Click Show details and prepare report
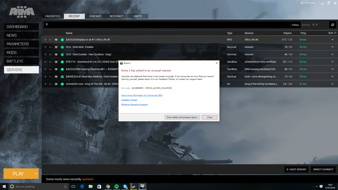This screenshot has height=190, width=338. pyautogui.click(x=183, y=117)
